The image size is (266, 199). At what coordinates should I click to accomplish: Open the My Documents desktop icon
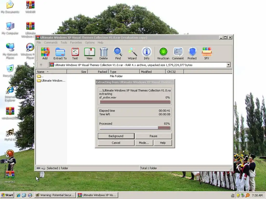point(10,7)
